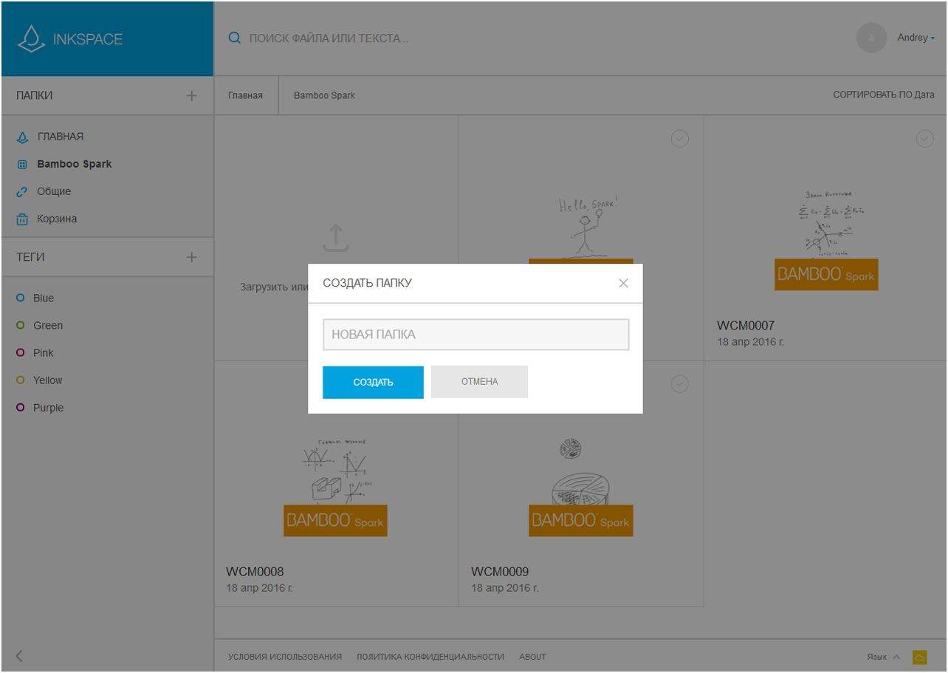Viewport: 948px width, 673px height.
Task: Close the Создать папку dialog
Action: (x=623, y=283)
